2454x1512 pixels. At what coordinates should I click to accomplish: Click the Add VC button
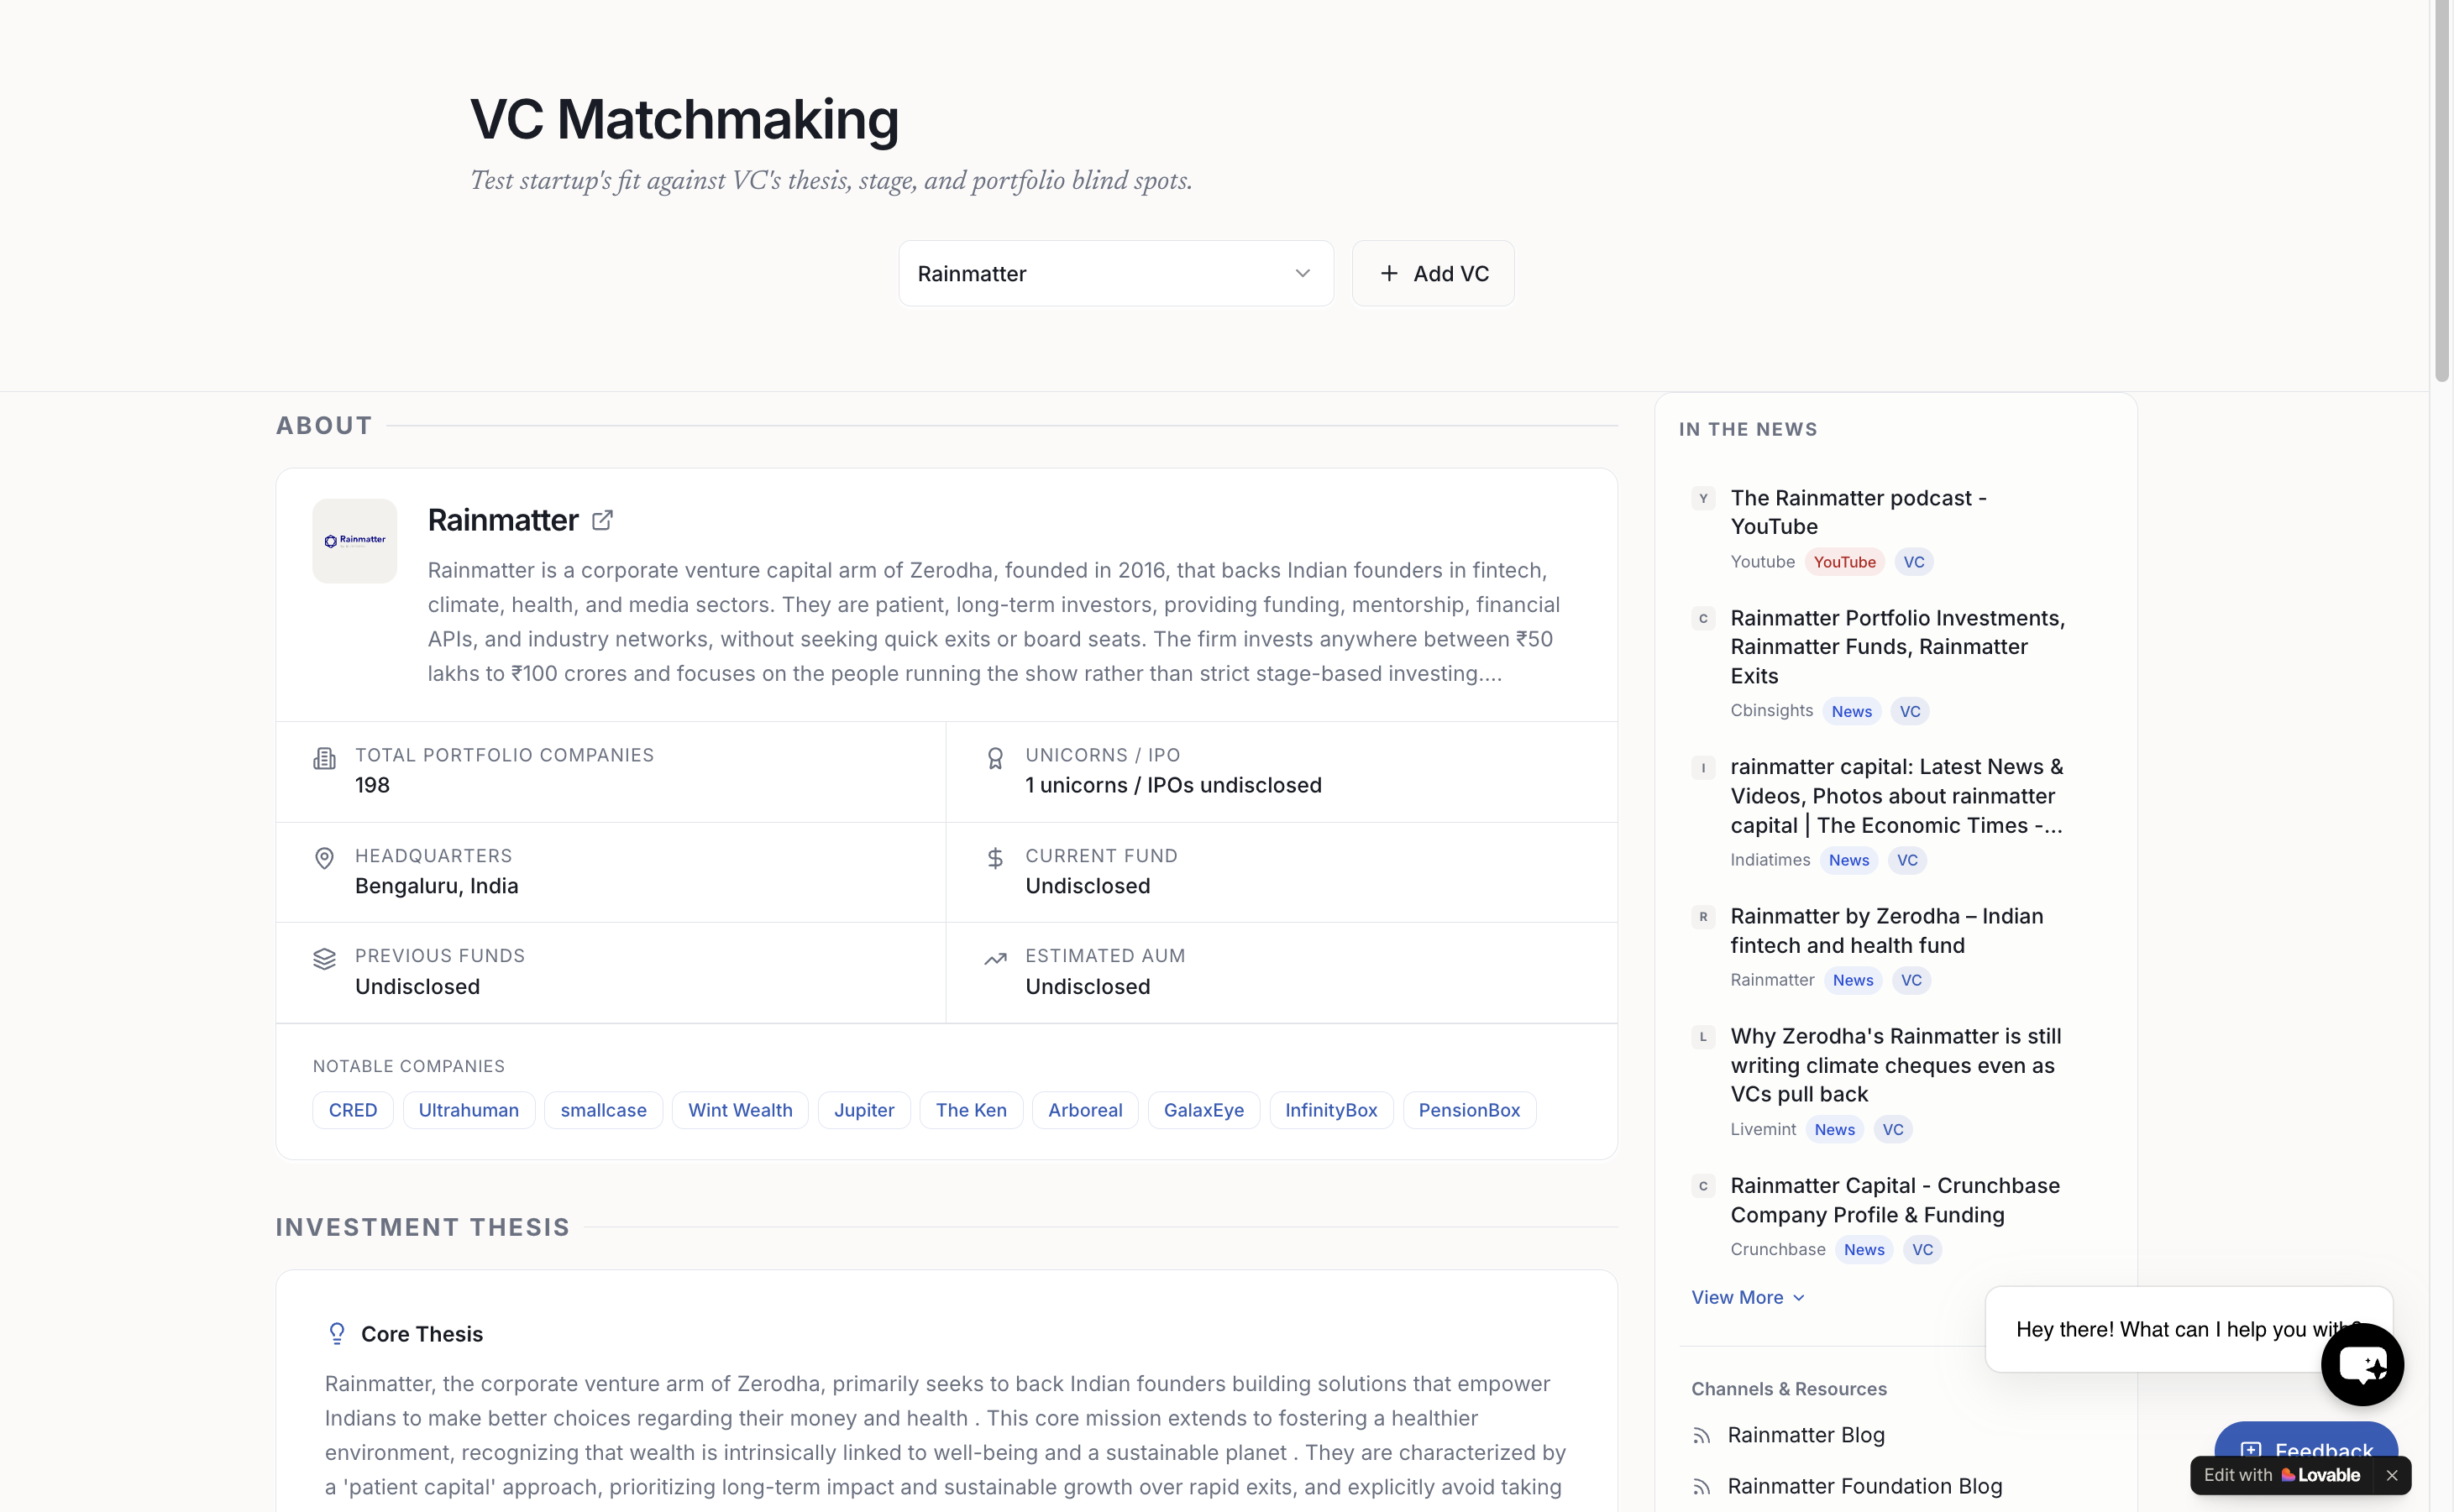coord(1432,273)
